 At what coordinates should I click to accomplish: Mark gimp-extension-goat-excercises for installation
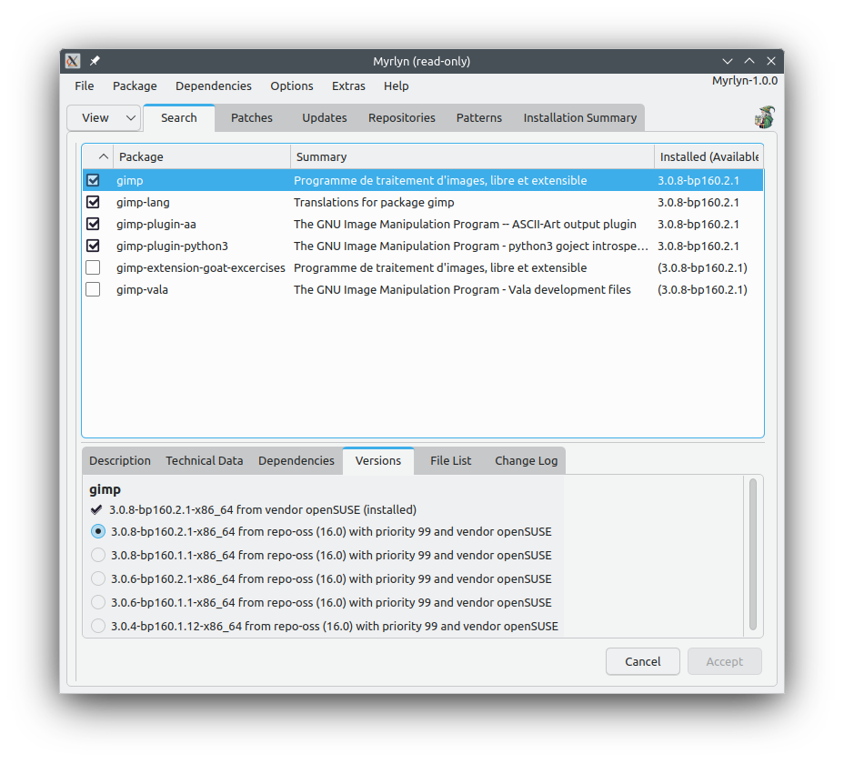[x=93, y=268]
